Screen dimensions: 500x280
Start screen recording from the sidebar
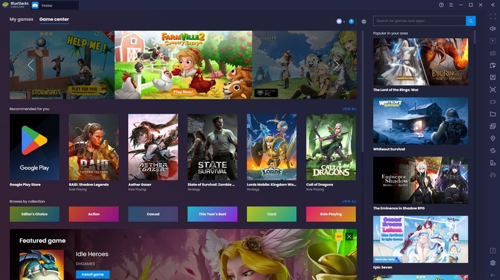(493, 102)
